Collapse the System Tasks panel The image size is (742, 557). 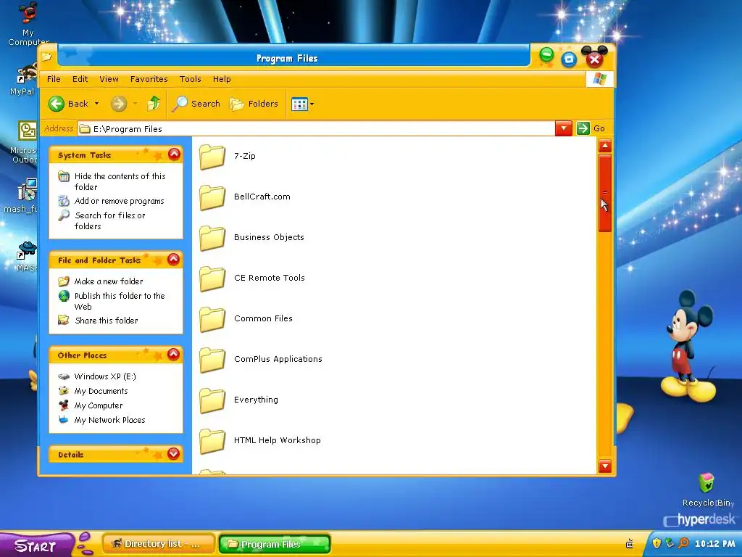174,154
